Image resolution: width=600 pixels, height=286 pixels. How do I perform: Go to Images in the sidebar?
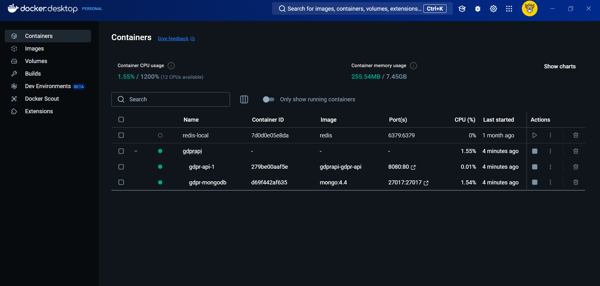click(x=48, y=49)
